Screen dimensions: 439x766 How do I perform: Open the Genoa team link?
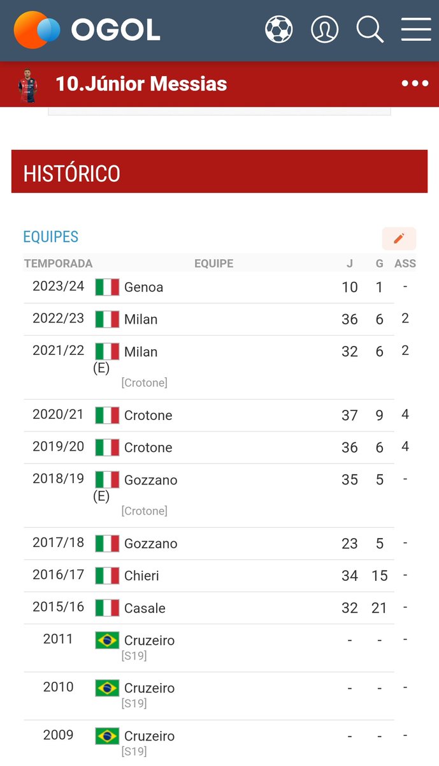pos(143,287)
